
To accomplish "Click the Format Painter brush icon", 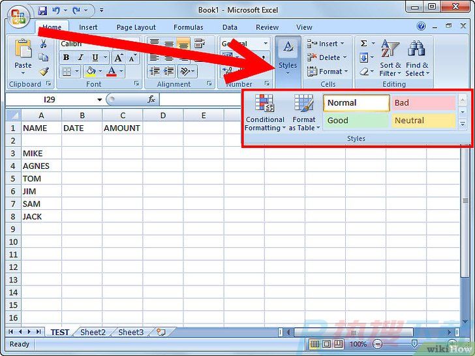I will click(44, 72).
